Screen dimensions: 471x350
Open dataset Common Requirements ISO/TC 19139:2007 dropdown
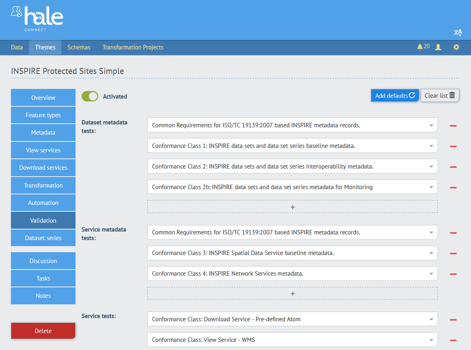pos(292,125)
